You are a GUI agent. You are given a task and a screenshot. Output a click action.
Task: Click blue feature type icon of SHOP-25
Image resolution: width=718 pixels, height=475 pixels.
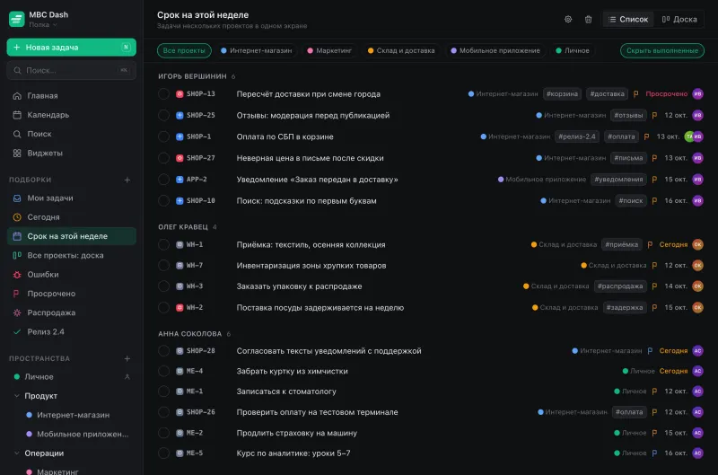pyautogui.click(x=179, y=116)
